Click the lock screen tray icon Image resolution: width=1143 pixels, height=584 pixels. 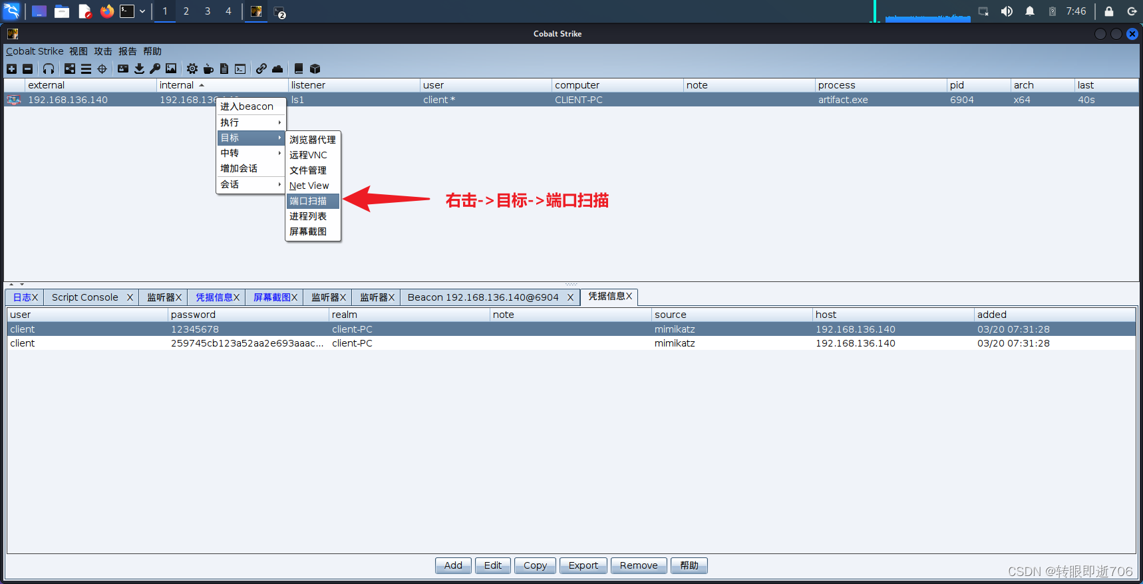(1109, 11)
